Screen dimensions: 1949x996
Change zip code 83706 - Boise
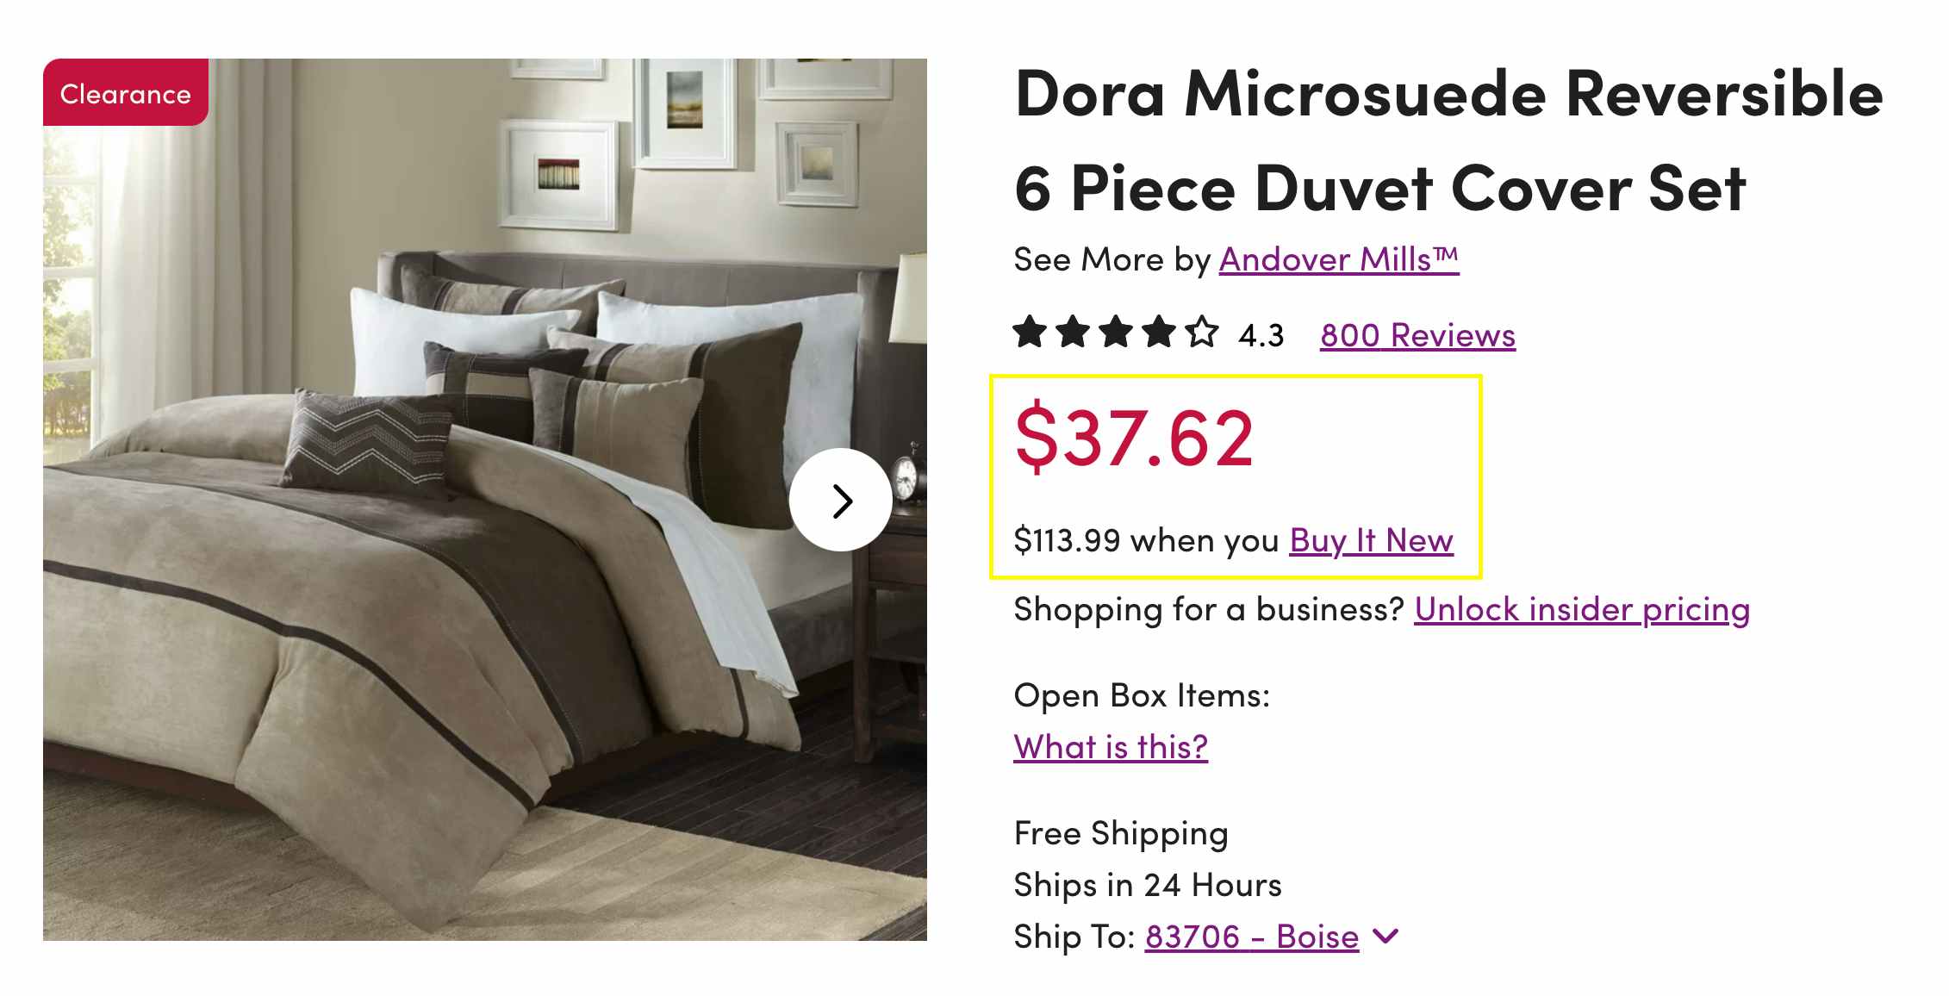(x=1251, y=937)
